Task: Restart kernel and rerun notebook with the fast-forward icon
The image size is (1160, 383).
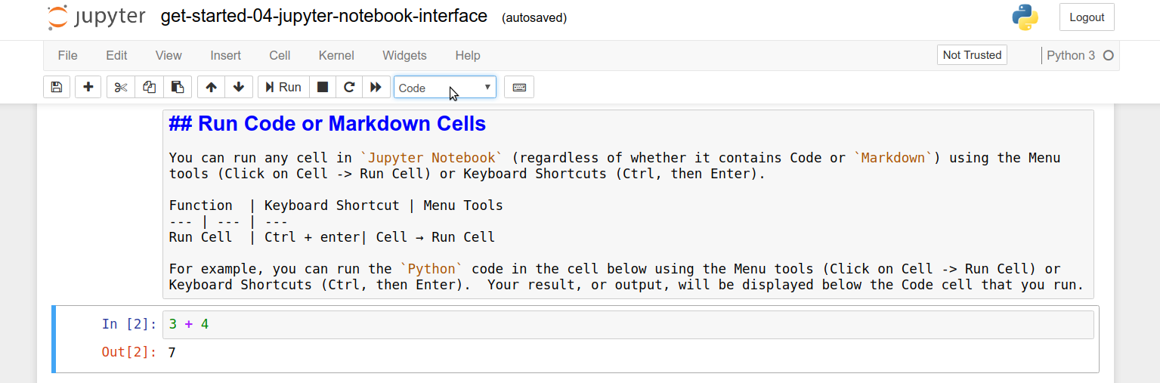Action: click(376, 87)
